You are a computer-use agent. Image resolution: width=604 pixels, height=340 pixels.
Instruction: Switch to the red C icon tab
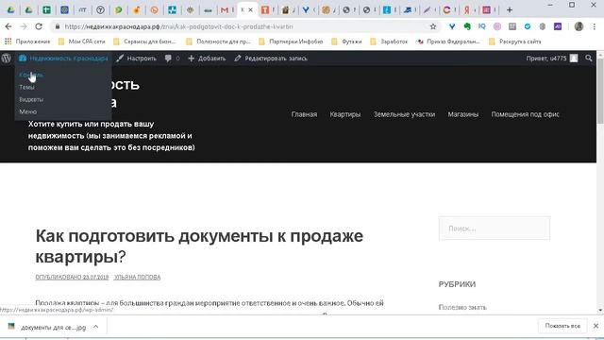(x=446, y=10)
